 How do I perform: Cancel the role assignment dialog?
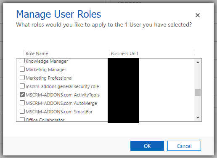click(x=184, y=146)
